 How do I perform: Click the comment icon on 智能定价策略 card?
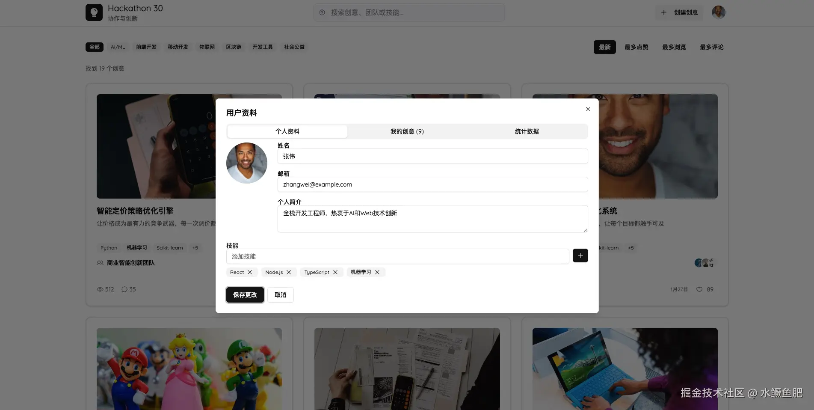pos(124,289)
